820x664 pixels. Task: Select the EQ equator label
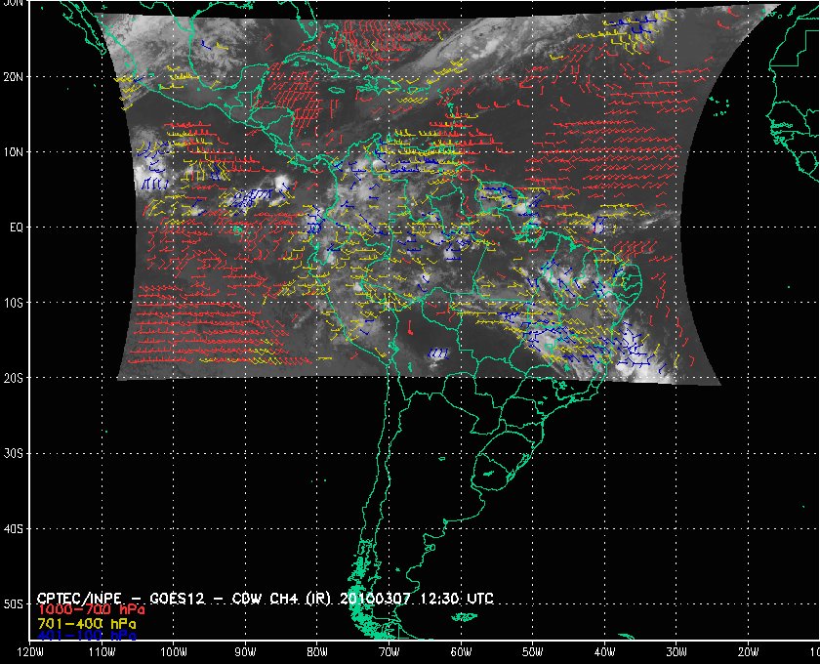pos(17,228)
